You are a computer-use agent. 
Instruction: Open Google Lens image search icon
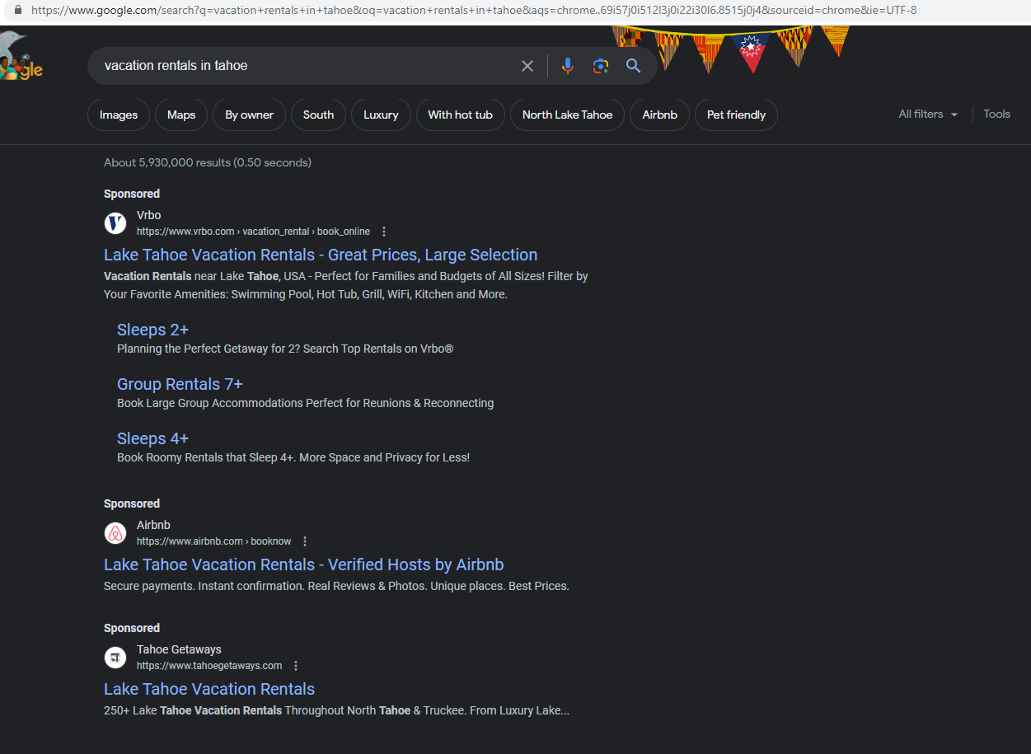[x=600, y=66]
